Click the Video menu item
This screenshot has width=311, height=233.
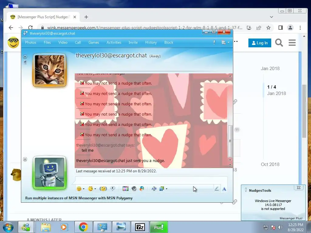click(63, 42)
